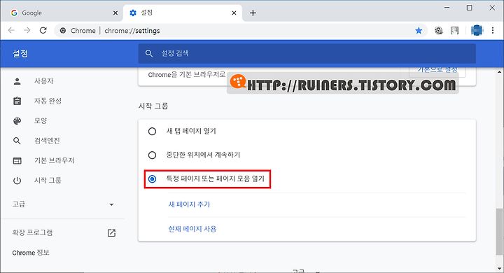Click the 시작 그룹 power icon
Viewport: 504px width, 273px height.
click(x=17, y=181)
